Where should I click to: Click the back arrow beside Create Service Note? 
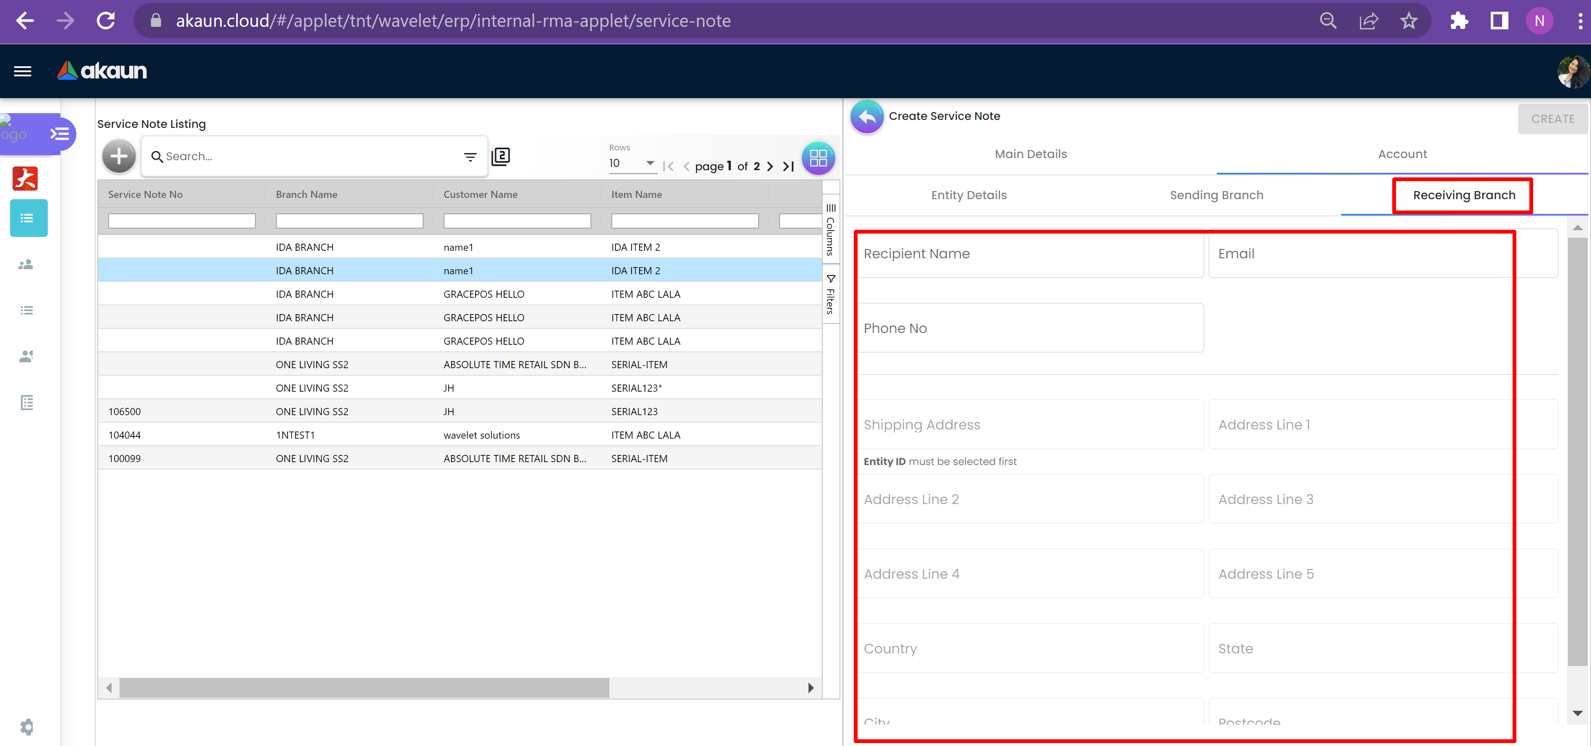click(x=866, y=116)
